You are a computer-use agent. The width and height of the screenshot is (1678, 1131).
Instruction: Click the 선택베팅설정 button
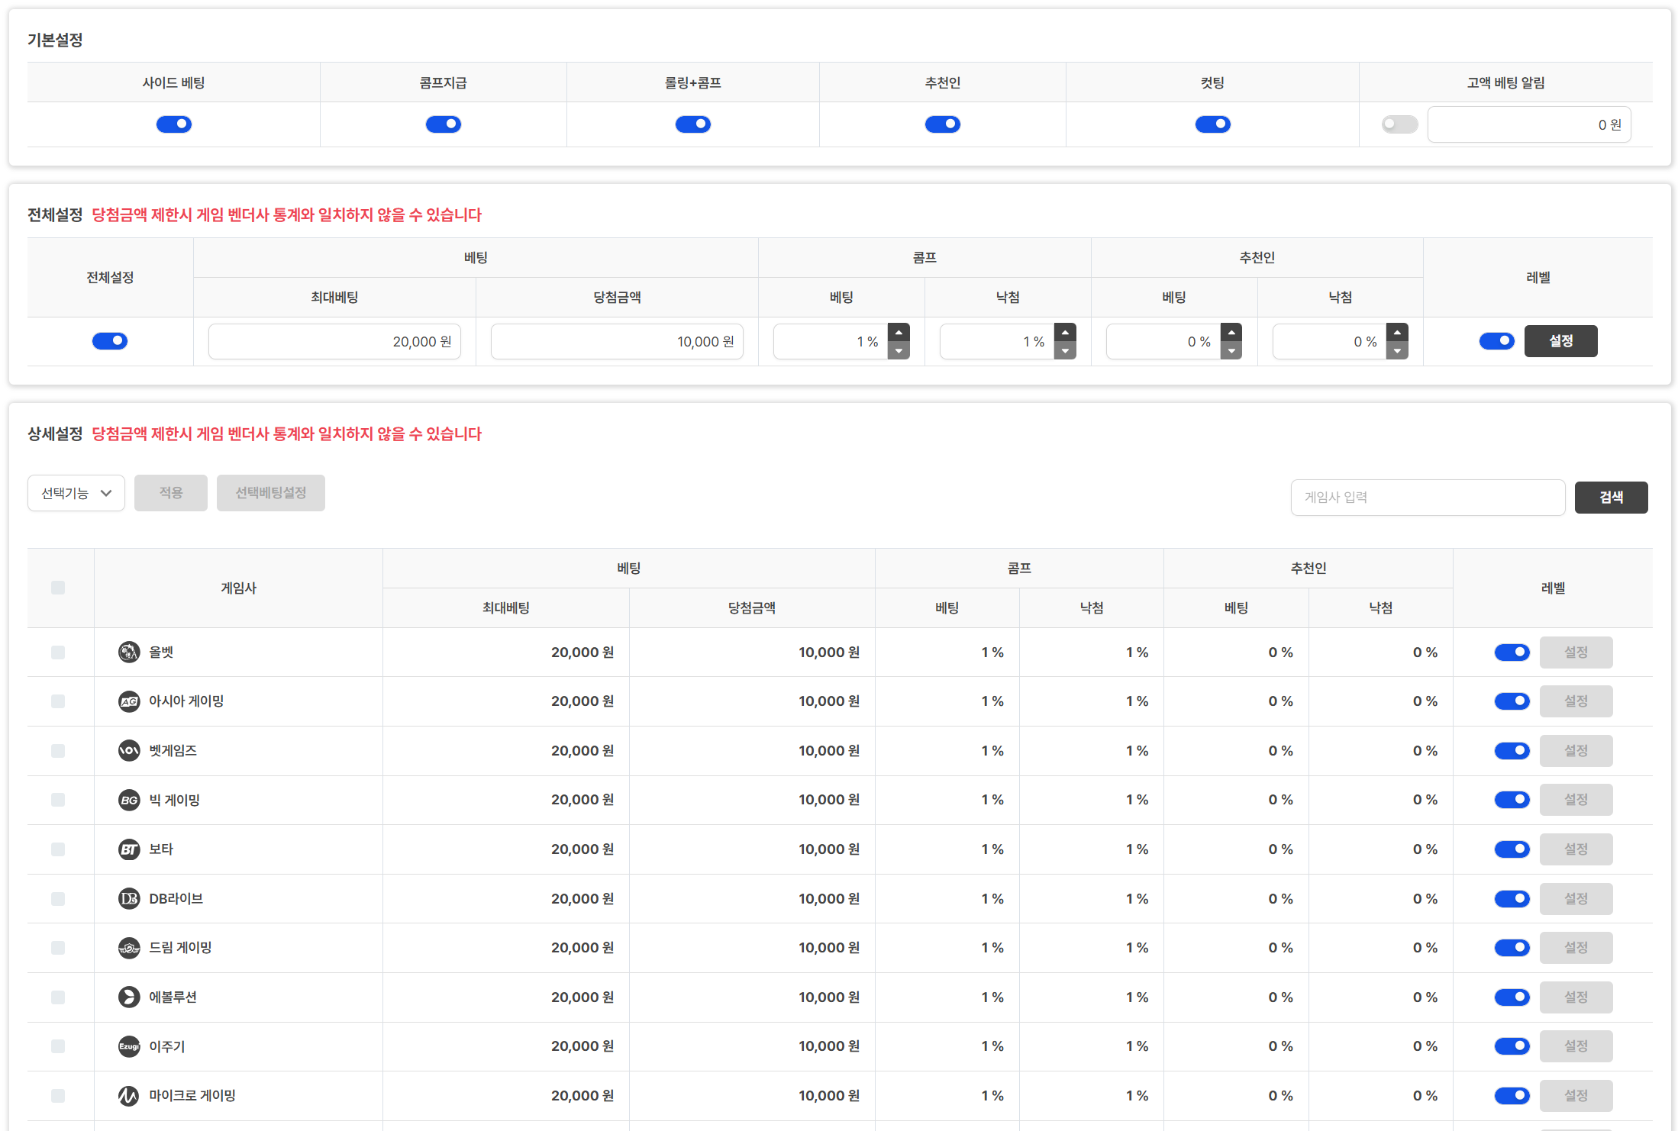click(271, 493)
